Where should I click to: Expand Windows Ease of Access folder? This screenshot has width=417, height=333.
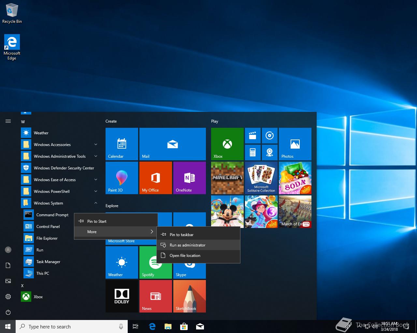pyautogui.click(x=60, y=180)
